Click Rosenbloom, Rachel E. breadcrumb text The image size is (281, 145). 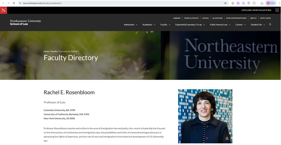pos(69,51)
